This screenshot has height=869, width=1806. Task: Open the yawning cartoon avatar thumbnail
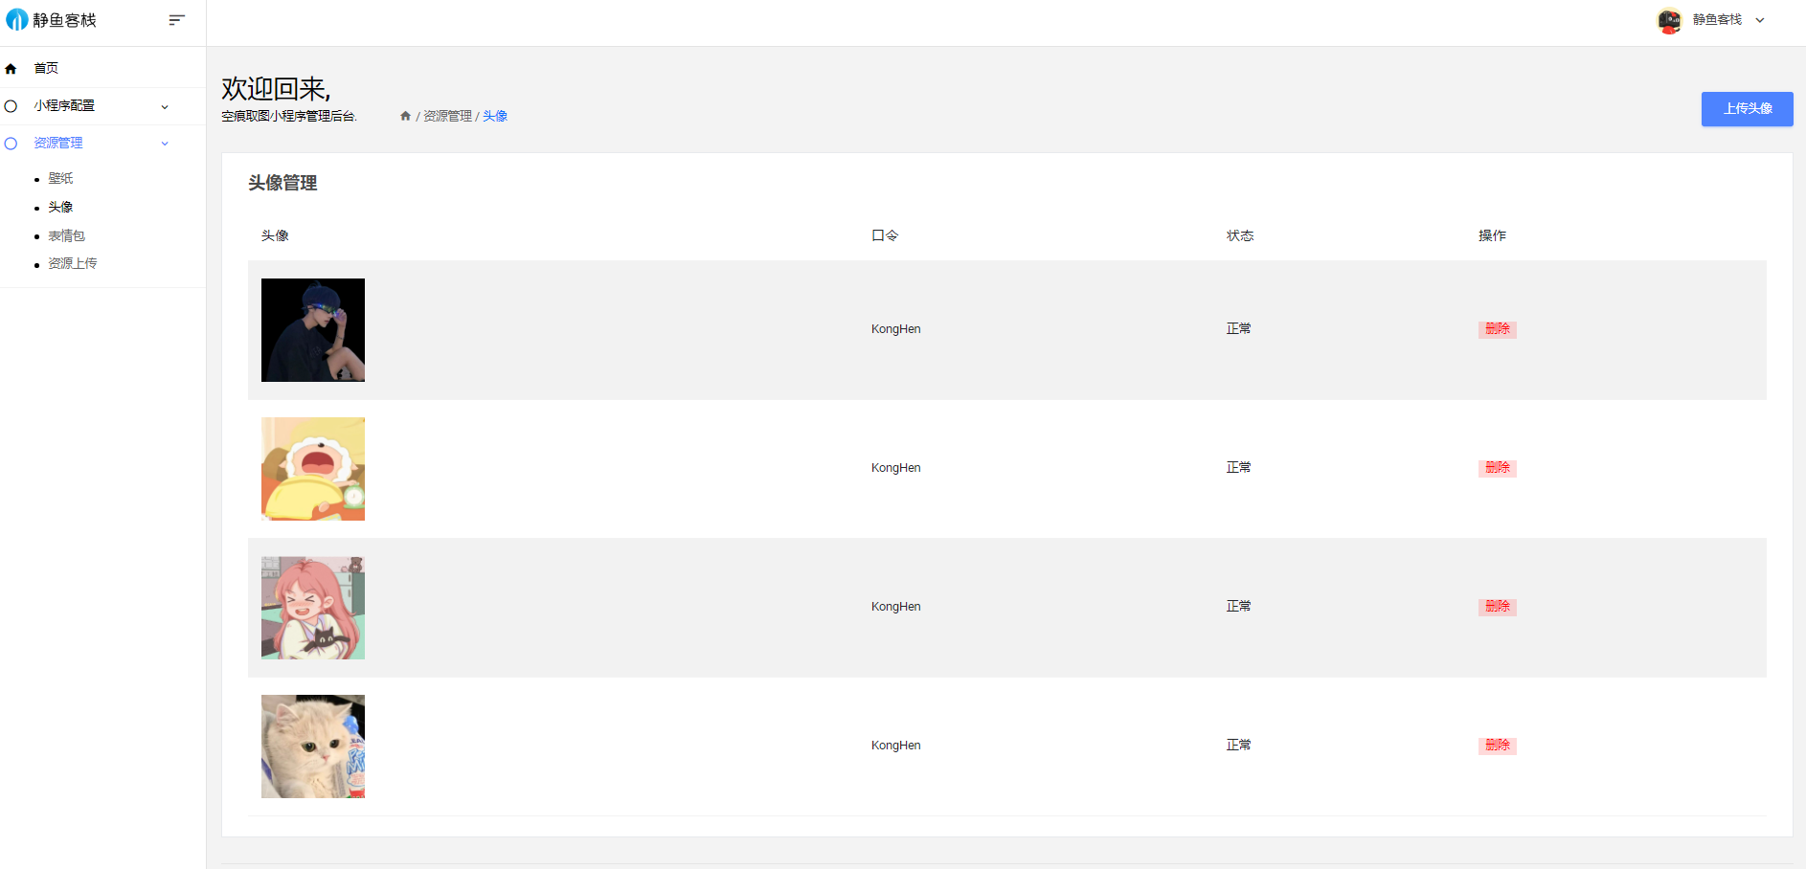pyautogui.click(x=313, y=469)
